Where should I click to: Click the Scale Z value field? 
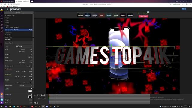30,82
